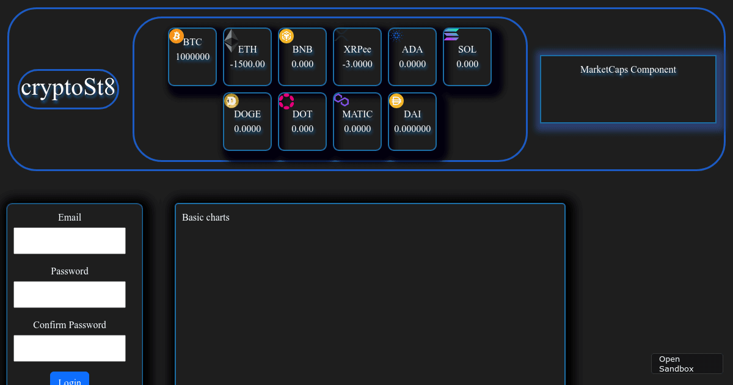Image resolution: width=733 pixels, height=385 pixels.
Task: Select the MarketCaps Component panel
Action: (628, 89)
